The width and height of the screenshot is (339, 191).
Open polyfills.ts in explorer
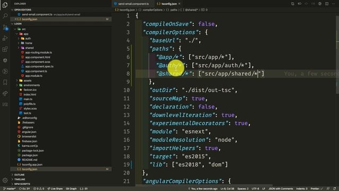[30, 104]
